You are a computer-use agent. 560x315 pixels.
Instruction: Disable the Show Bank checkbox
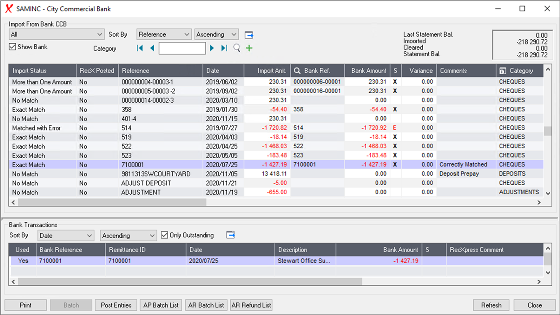tap(13, 47)
